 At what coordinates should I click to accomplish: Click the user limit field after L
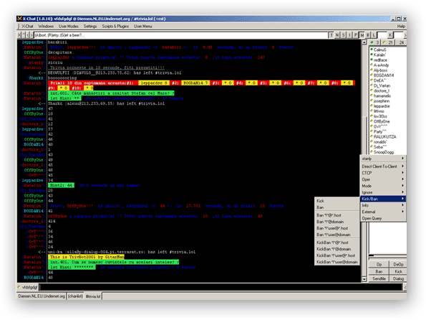click(382, 35)
